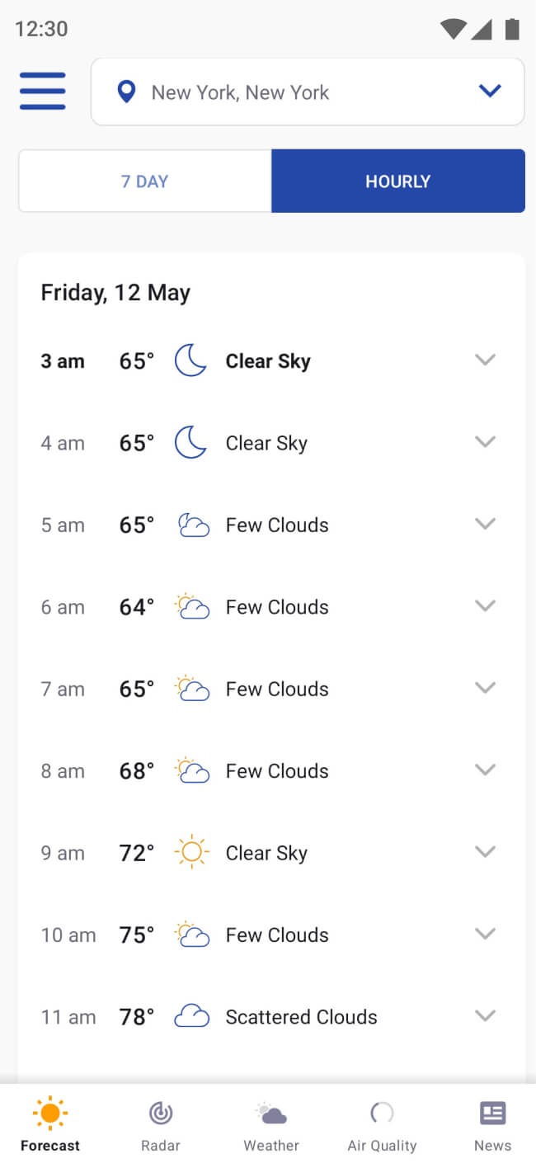Open the New York location dropdown arrow

coord(490,91)
